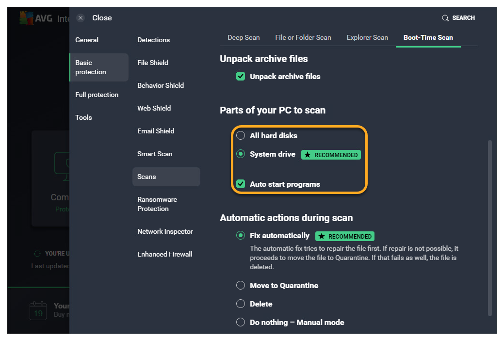Open the Explorer Scan tab
504x340 pixels.
point(367,37)
